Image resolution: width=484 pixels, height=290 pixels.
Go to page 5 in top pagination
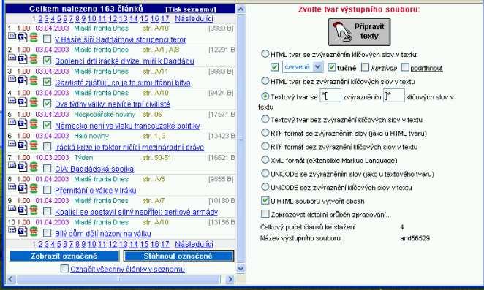58,19
